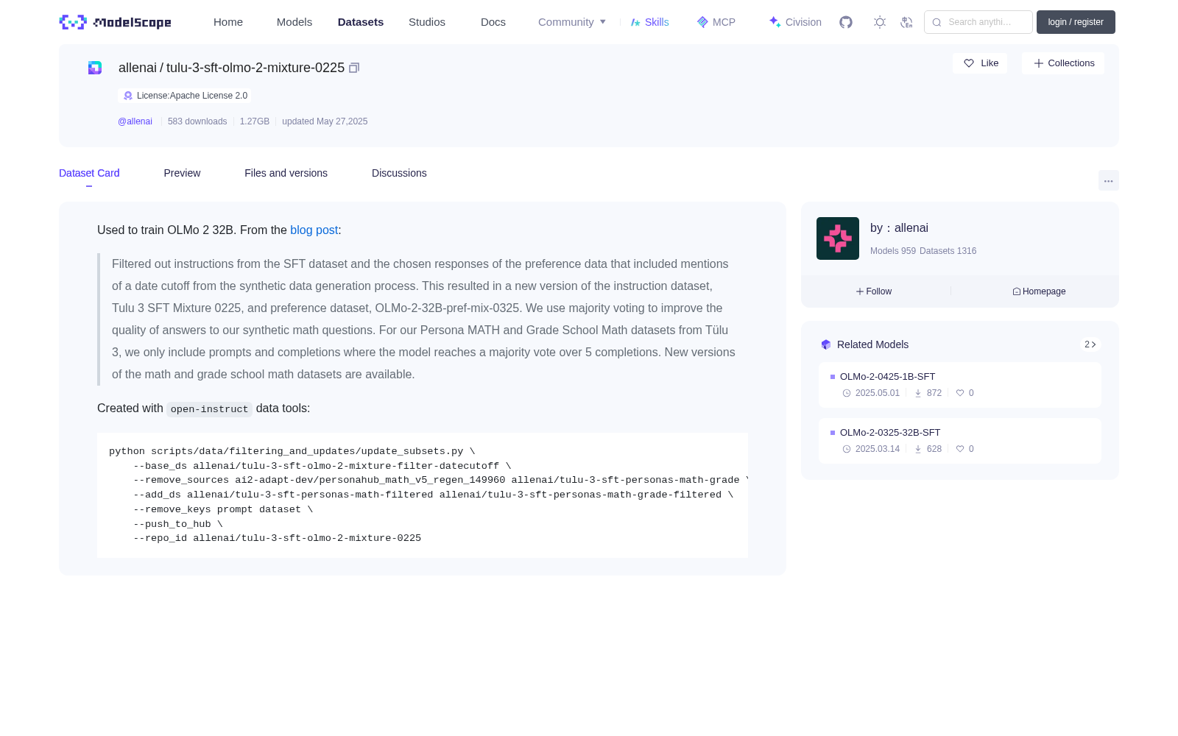Click the '1.27GB' size text
1178x736 pixels.
tap(255, 121)
